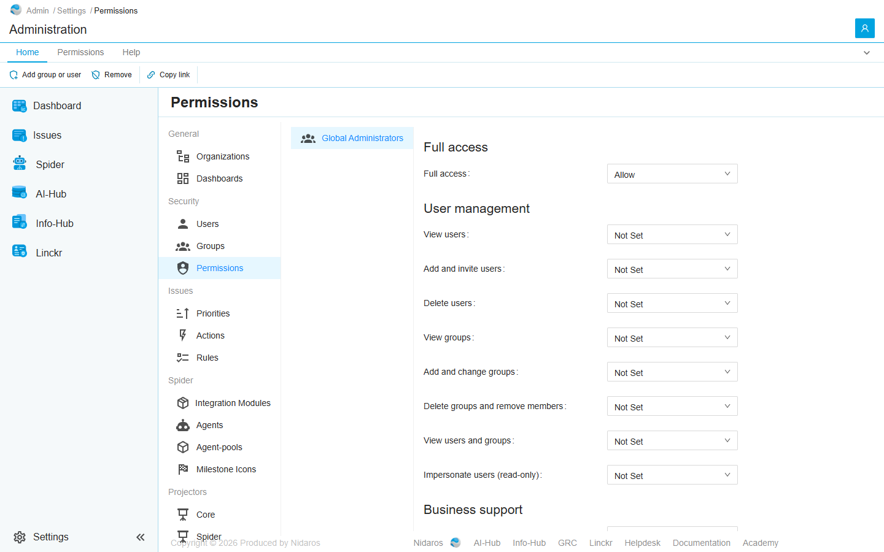Open the Helpdesk footer link

(643, 543)
